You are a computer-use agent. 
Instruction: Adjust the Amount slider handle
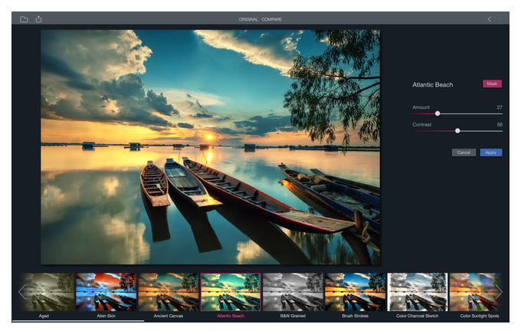pyautogui.click(x=437, y=113)
